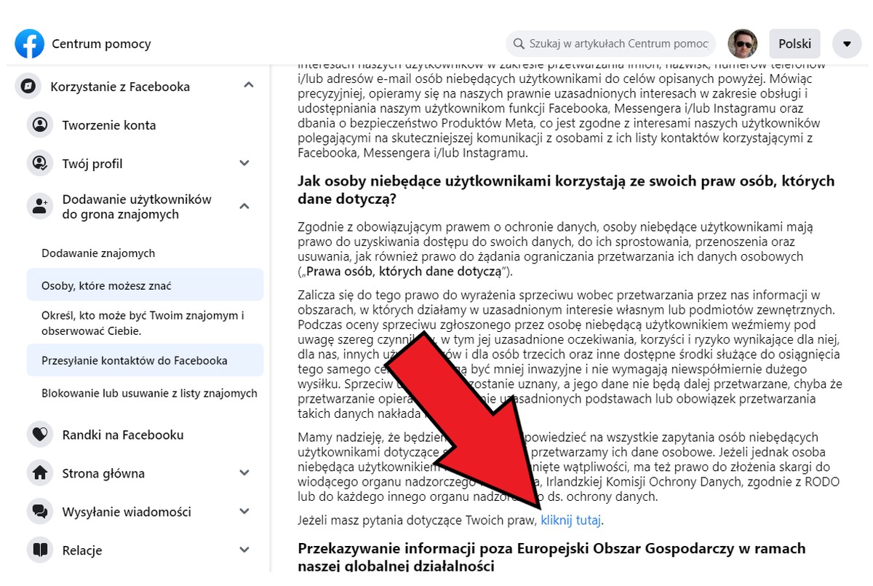Collapse the Korzystanie z Facebooka section chevron
This screenshot has height=586, width=873.
click(249, 86)
